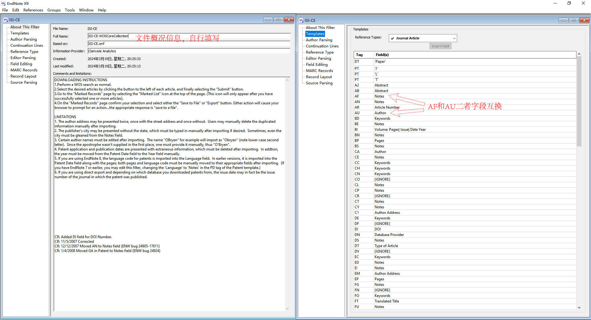Select the AR Article Number row

pos(465,107)
